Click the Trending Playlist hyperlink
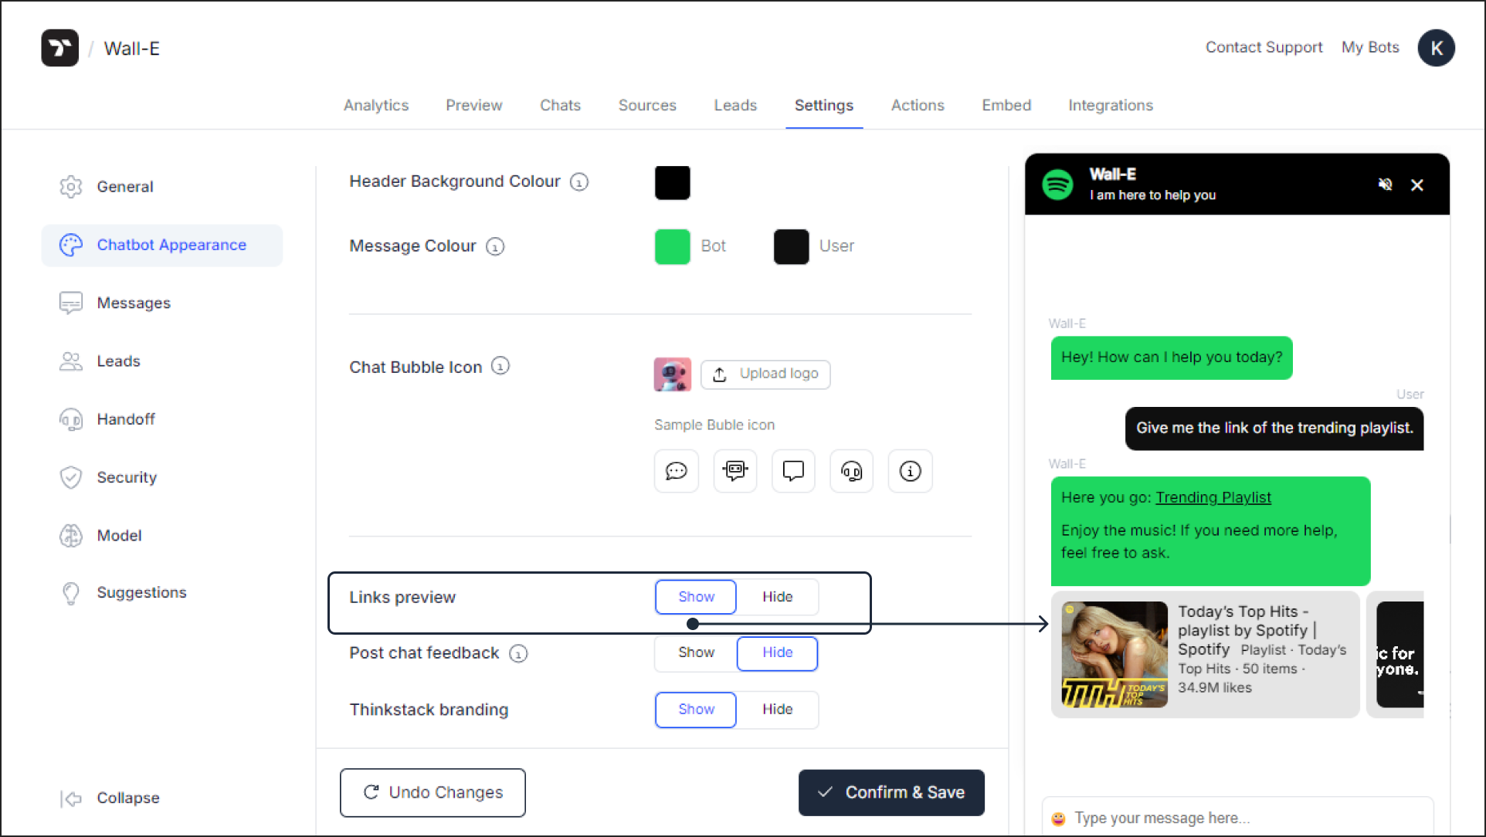This screenshot has width=1486, height=837. [1213, 497]
